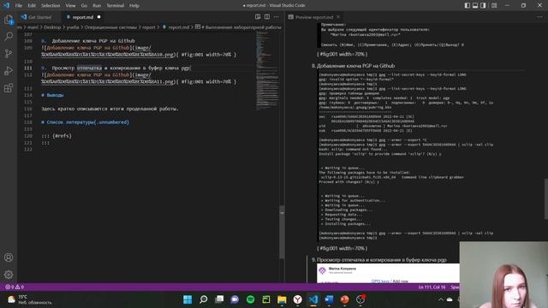Open the Chat app from taskbar

tap(235, 299)
